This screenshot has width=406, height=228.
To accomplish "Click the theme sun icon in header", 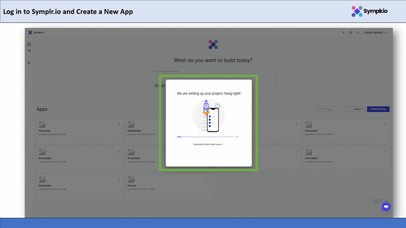I will click(358, 32).
